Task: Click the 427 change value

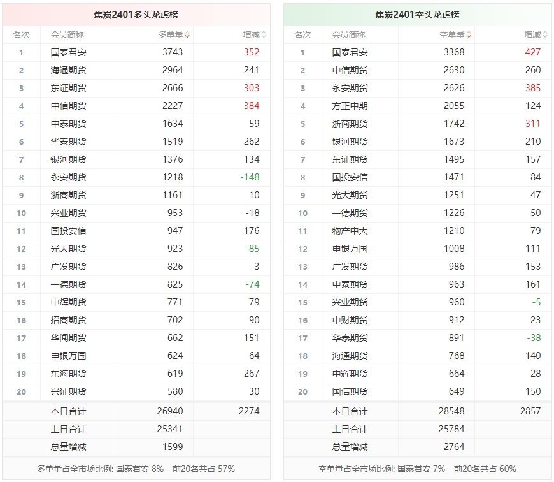Action: (533, 52)
